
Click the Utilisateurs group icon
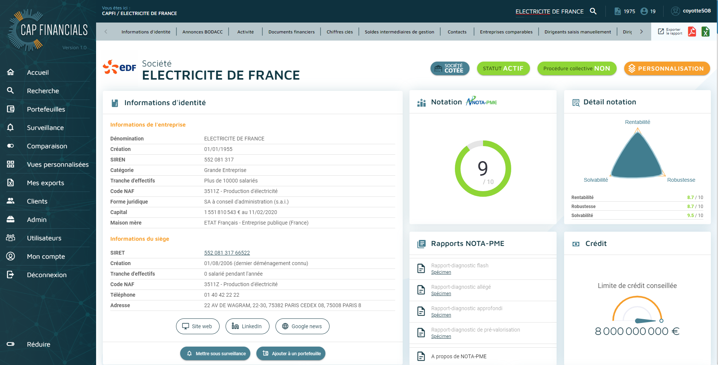(11, 238)
